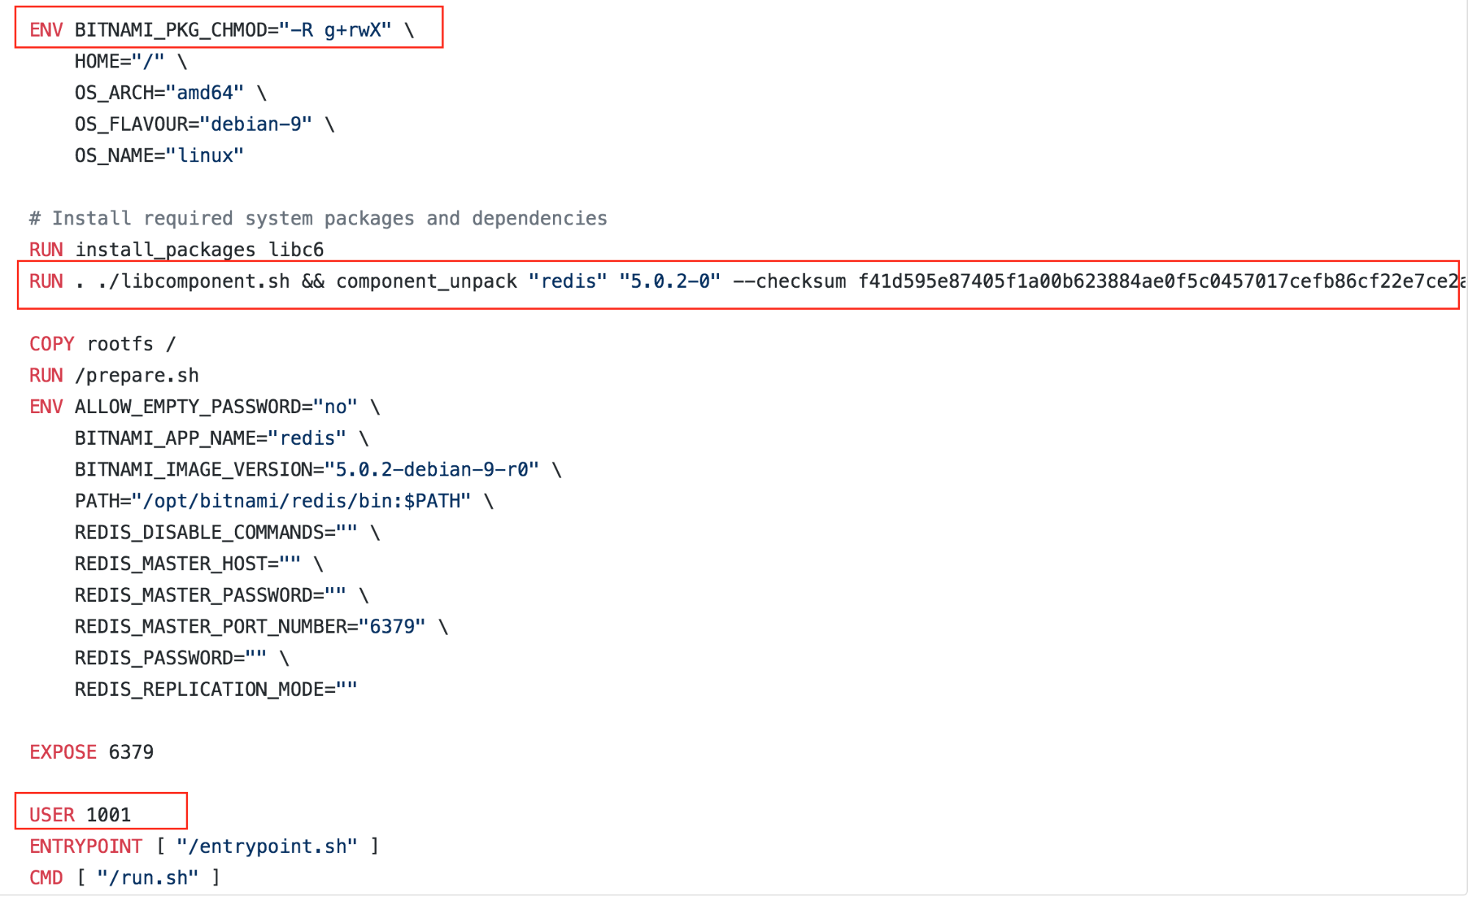Select the REDIS_MASTER_HOST line

[199, 564]
